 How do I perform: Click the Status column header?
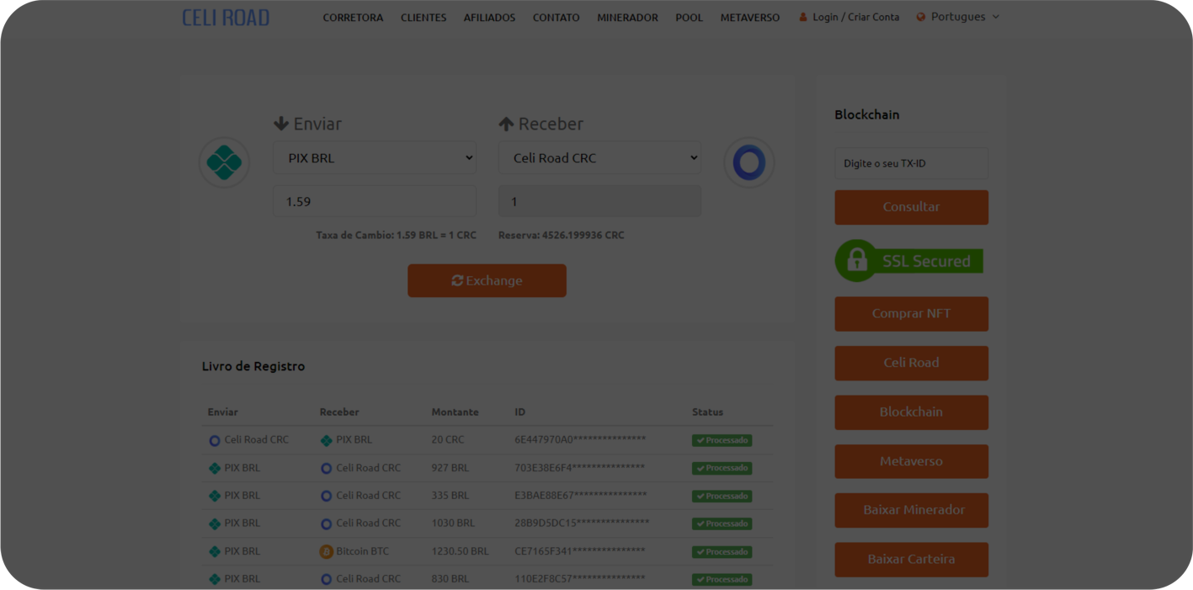tap(707, 412)
